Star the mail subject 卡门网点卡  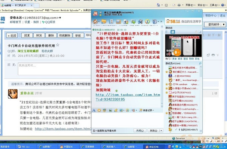click(58, 45)
